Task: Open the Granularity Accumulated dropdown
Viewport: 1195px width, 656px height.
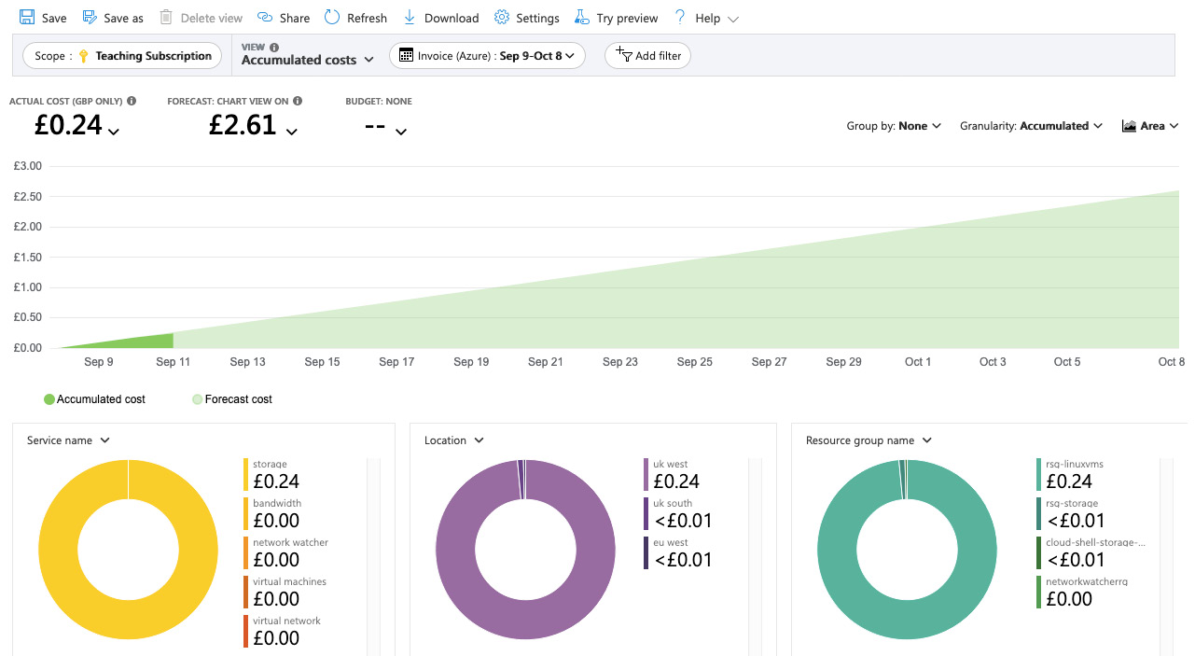Action: coord(1032,126)
